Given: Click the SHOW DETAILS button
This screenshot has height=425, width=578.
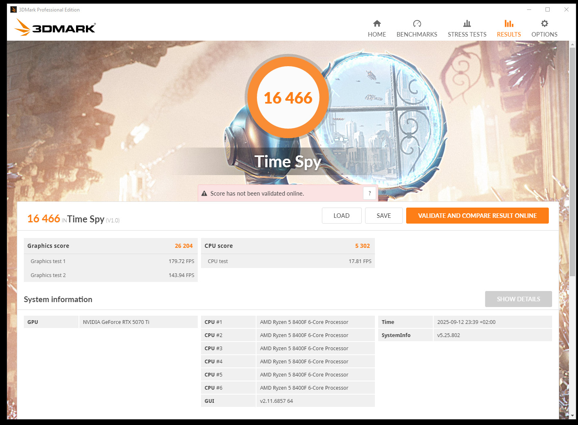Looking at the screenshot, I should coord(518,299).
